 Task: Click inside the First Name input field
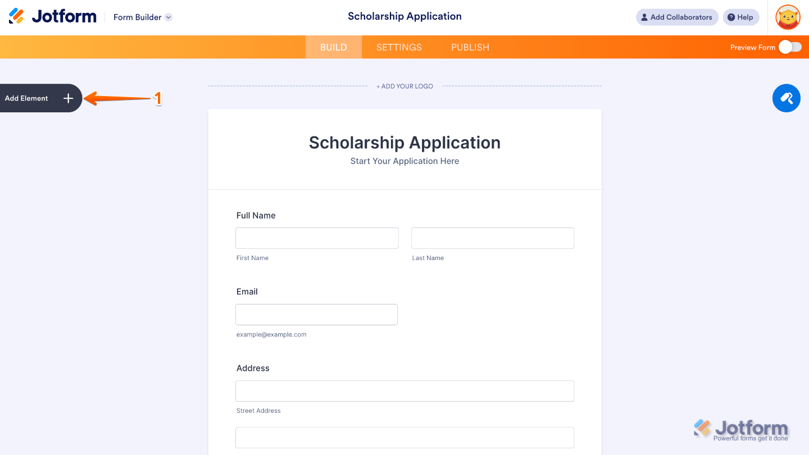317,238
